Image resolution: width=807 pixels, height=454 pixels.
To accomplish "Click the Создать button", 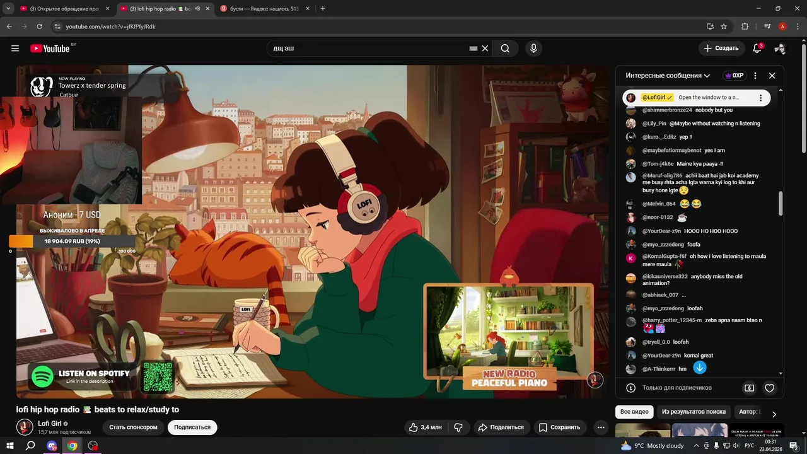I will pos(721,49).
